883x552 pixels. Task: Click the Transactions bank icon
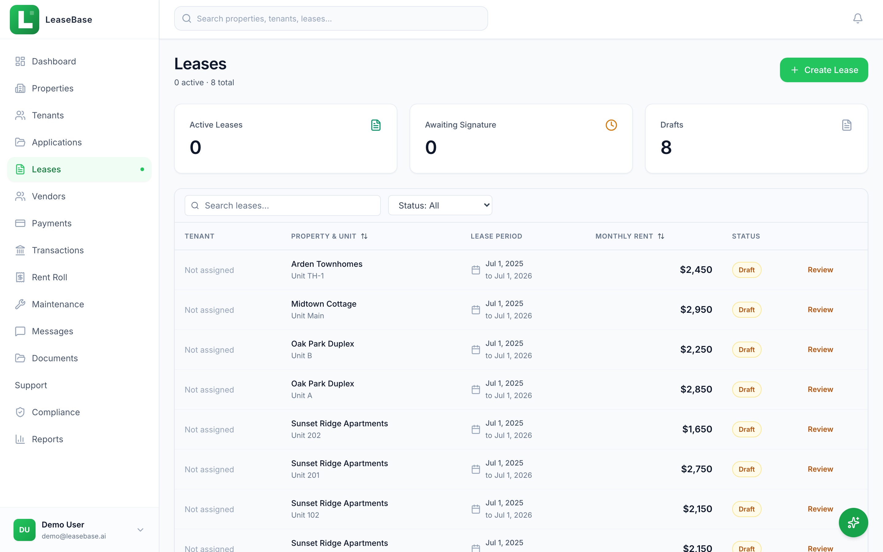click(20, 251)
